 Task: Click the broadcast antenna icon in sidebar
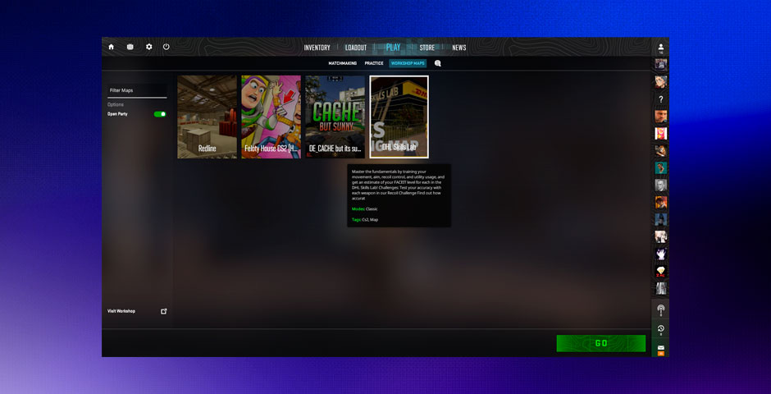pyautogui.click(x=660, y=310)
